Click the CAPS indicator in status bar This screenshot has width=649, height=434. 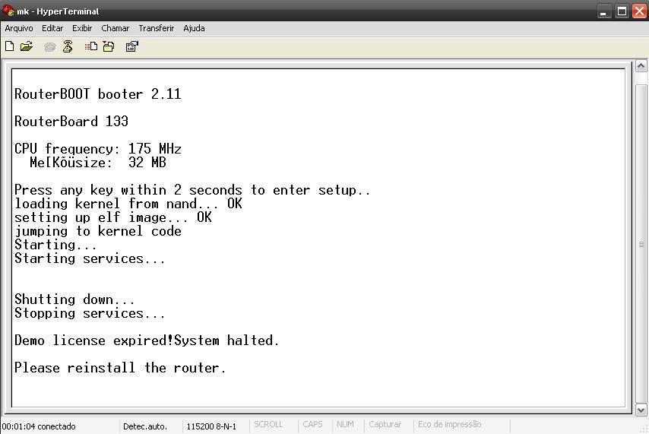pyautogui.click(x=312, y=424)
